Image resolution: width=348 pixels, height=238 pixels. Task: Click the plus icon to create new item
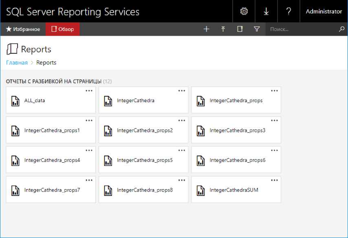pyautogui.click(x=206, y=29)
